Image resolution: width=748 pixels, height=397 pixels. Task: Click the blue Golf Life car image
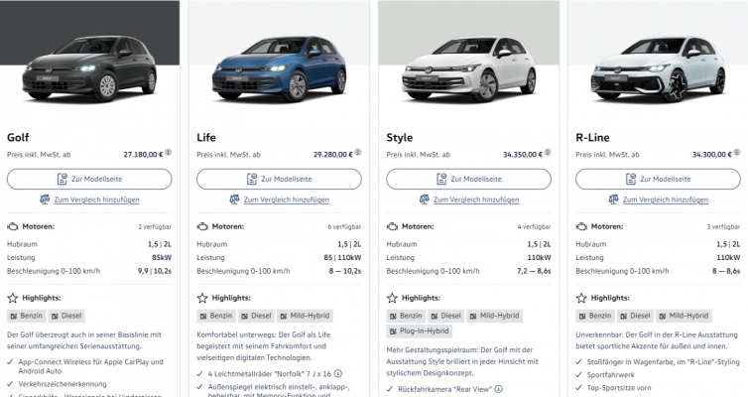point(279,69)
